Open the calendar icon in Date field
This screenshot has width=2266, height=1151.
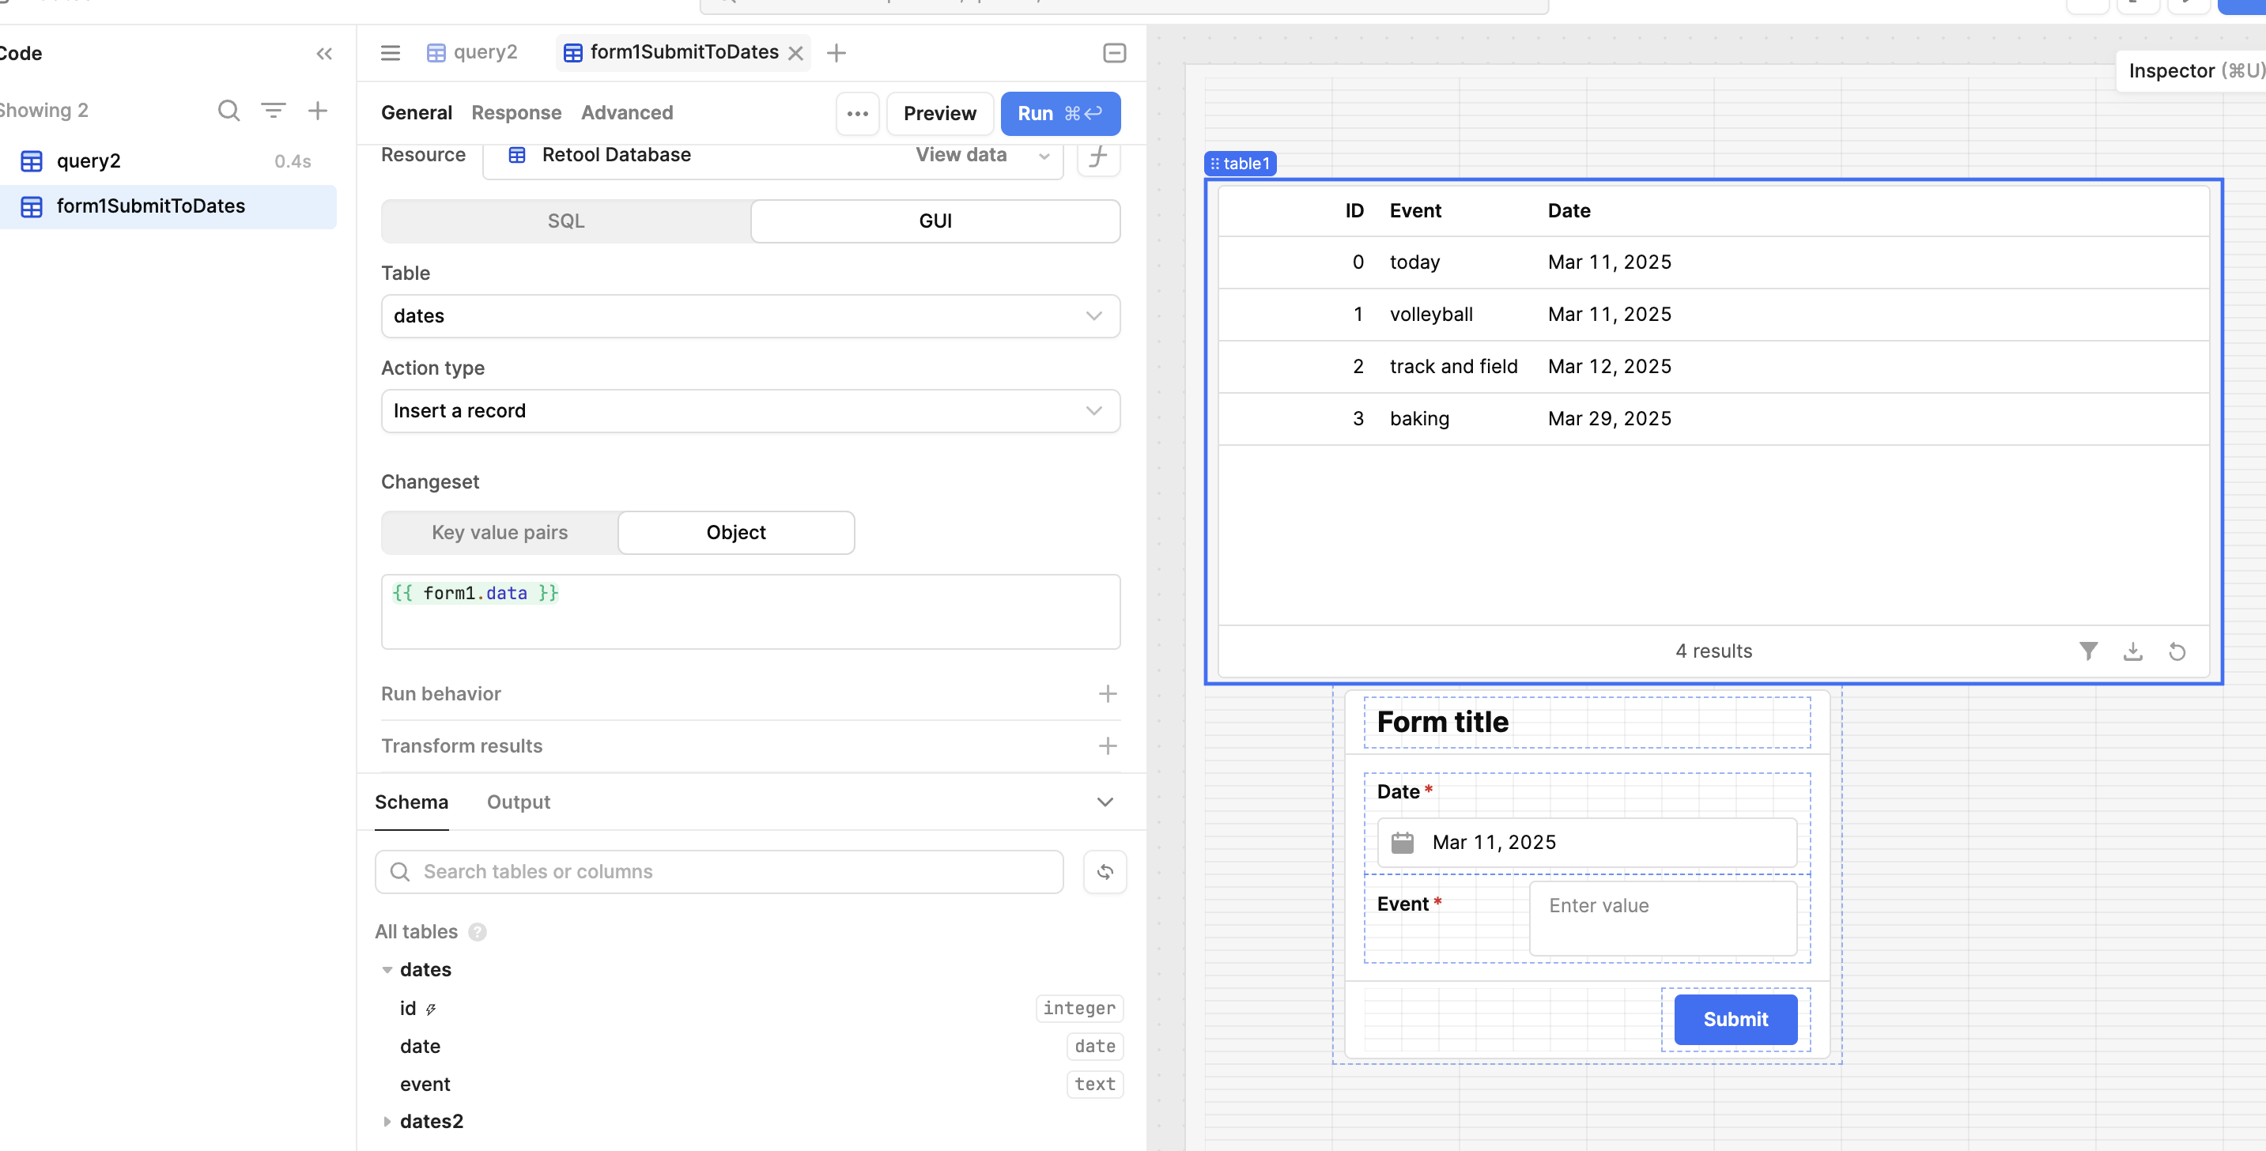point(1402,843)
